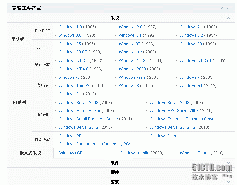Open the Windows 3.2 link
237x185 pixels.
tap(191, 35)
